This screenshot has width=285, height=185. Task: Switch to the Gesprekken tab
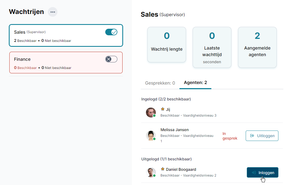click(x=160, y=83)
